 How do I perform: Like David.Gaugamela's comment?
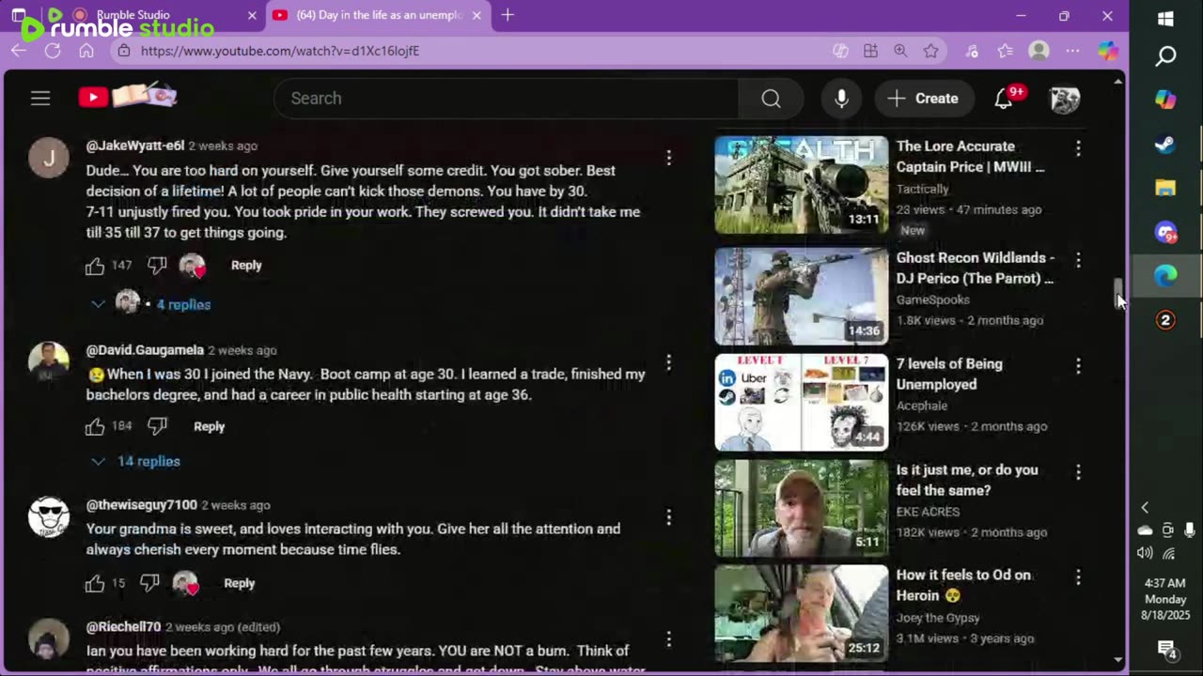(95, 427)
